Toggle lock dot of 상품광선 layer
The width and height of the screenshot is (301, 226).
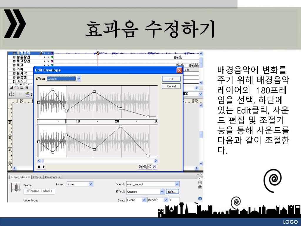(48, 57)
